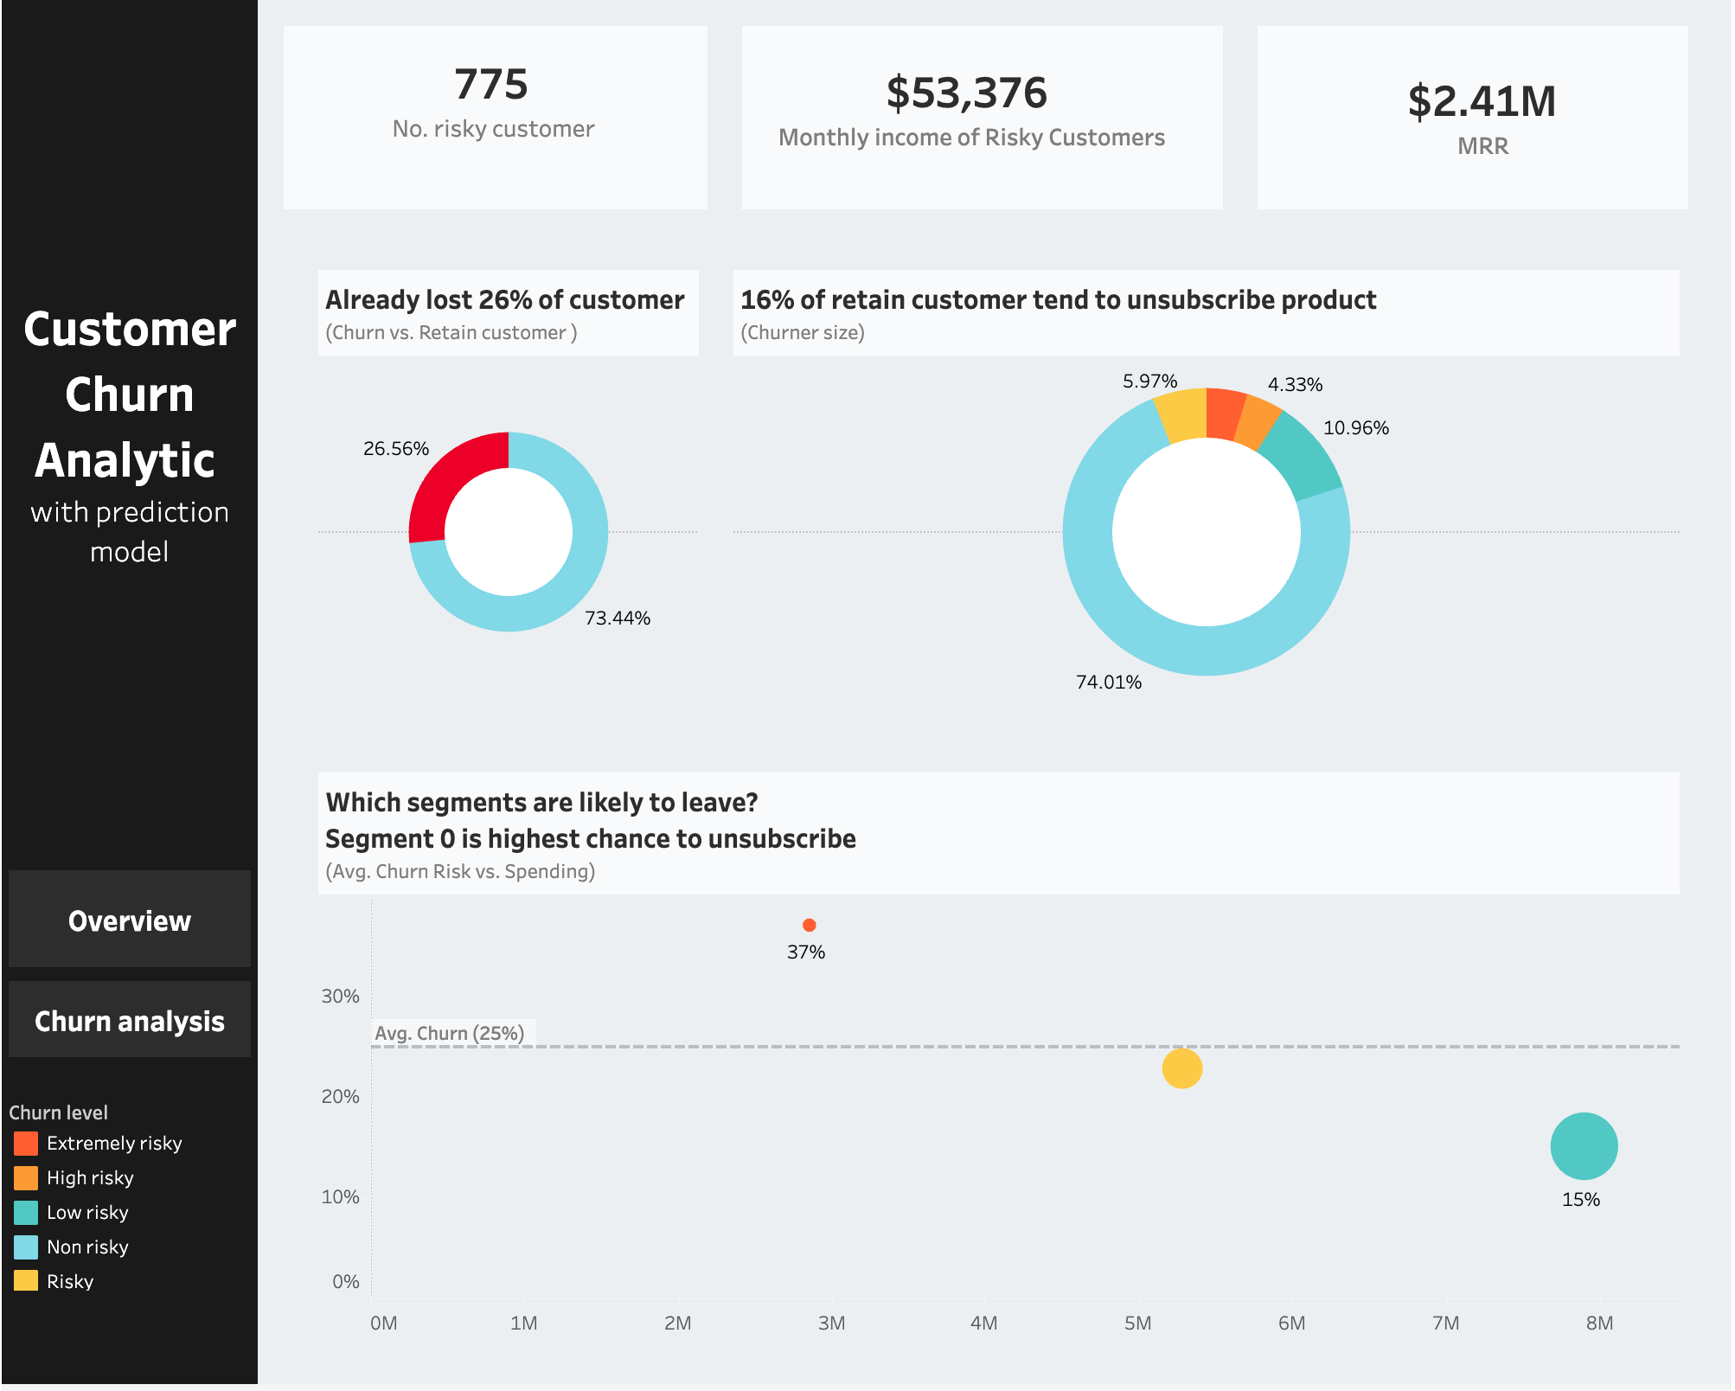The width and height of the screenshot is (1735, 1391).
Task: Click the small red 37% scatter point
Action: pyautogui.click(x=810, y=926)
